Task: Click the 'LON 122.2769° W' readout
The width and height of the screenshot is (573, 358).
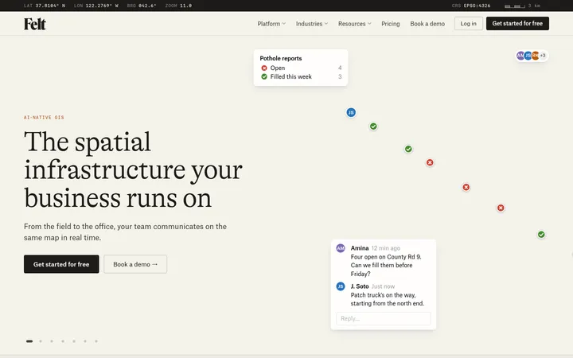Action: pyautogui.click(x=95, y=6)
